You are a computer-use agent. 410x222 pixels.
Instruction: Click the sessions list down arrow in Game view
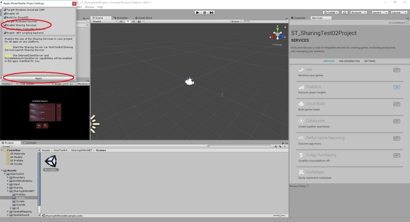[59, 118]
